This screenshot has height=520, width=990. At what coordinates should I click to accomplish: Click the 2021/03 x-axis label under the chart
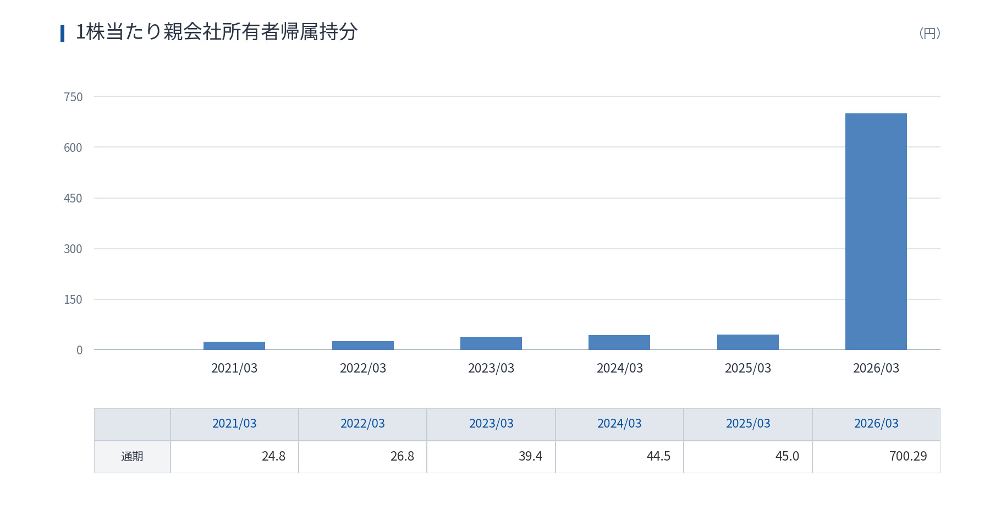click(234, 368)
